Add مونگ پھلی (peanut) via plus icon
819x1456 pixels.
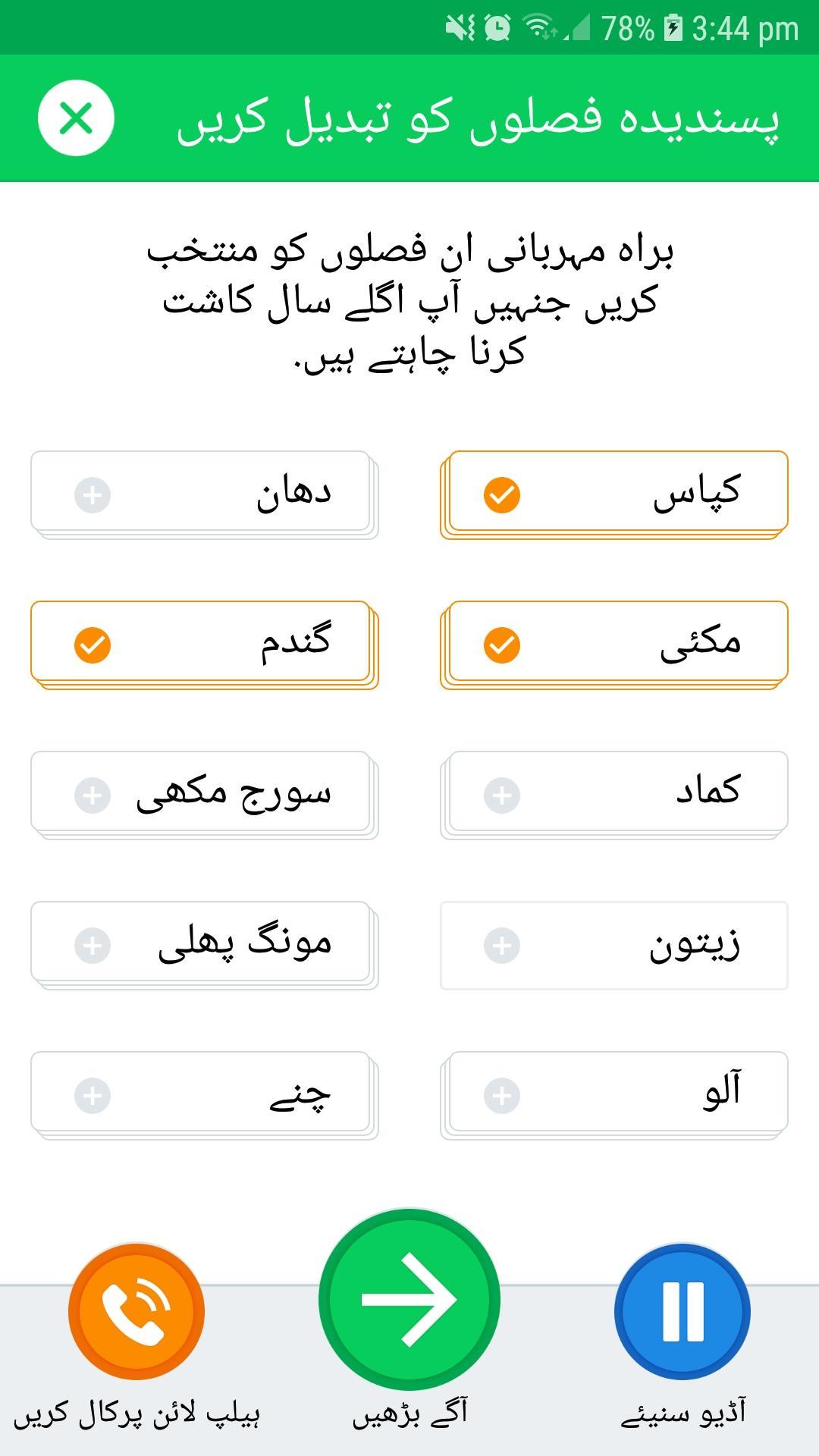93,946
